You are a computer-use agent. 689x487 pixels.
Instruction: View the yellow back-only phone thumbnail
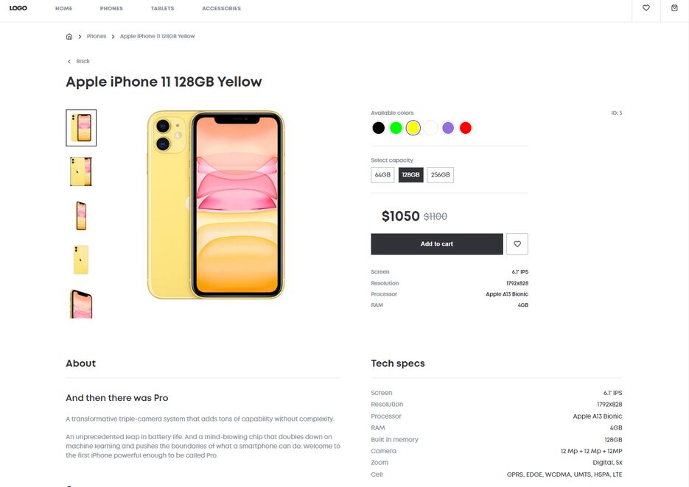(81, 260)
